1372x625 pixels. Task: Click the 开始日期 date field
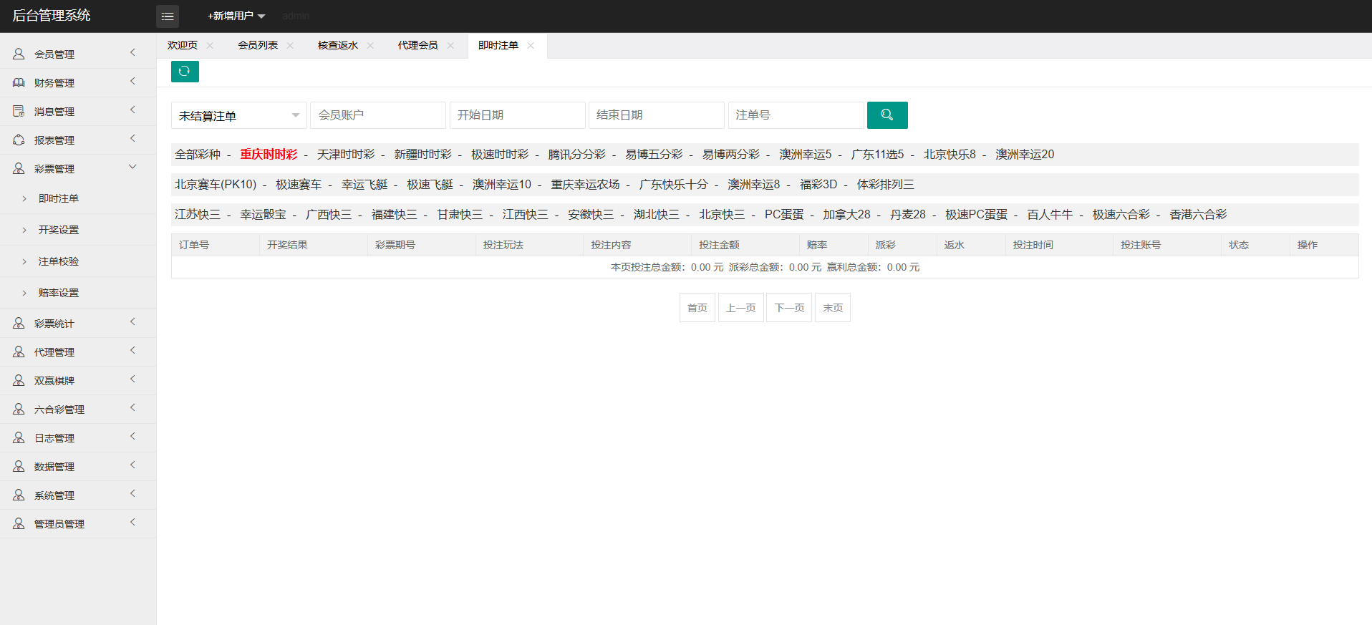click(517, 115)
